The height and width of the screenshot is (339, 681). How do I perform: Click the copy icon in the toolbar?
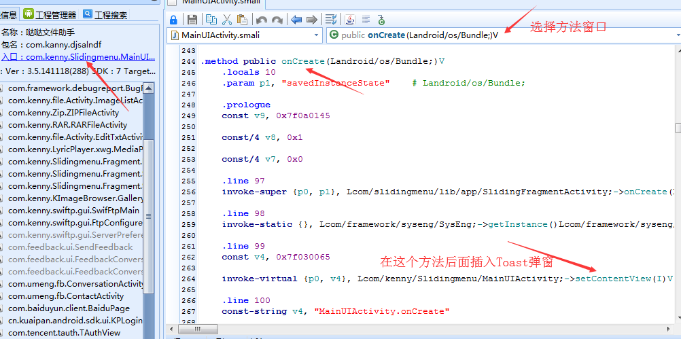coord(211,19)
